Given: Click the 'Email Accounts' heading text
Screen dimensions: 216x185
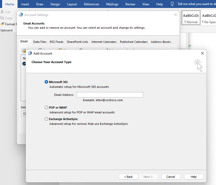Looking at the screenshot, I should (34, 23).
